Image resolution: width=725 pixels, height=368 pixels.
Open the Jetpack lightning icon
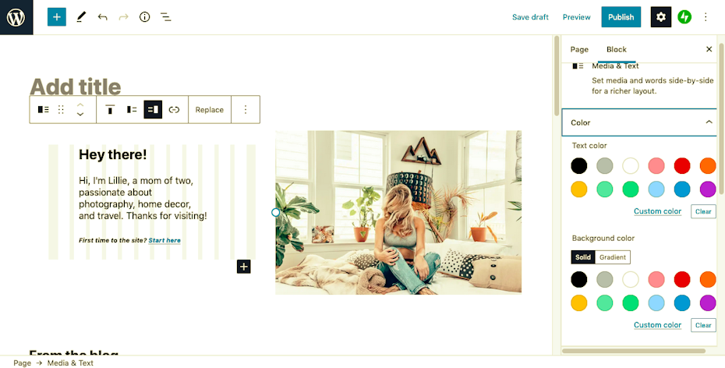pyautogui.click(x=684, y=17)
